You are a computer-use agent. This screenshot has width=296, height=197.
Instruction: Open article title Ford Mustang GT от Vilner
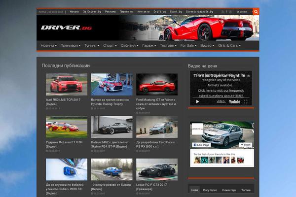(156, 104)
